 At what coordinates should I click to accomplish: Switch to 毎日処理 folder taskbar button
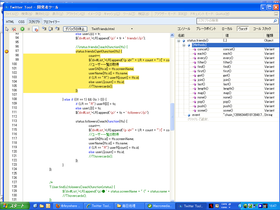click(129, 206)
